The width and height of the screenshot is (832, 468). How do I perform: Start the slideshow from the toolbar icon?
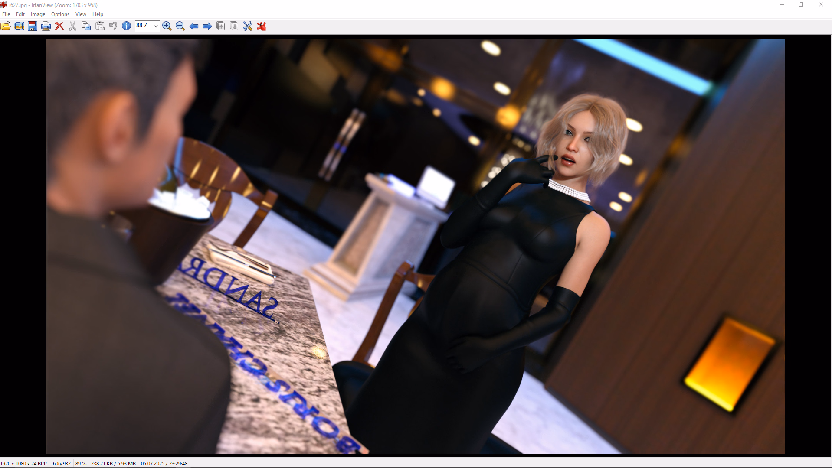point(19,26)
